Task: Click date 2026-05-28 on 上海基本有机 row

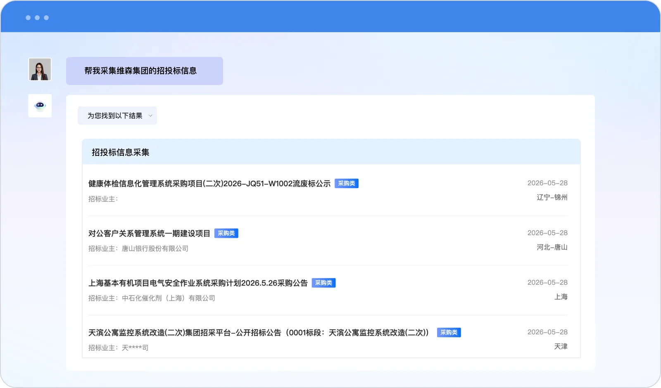Action: 547,282
